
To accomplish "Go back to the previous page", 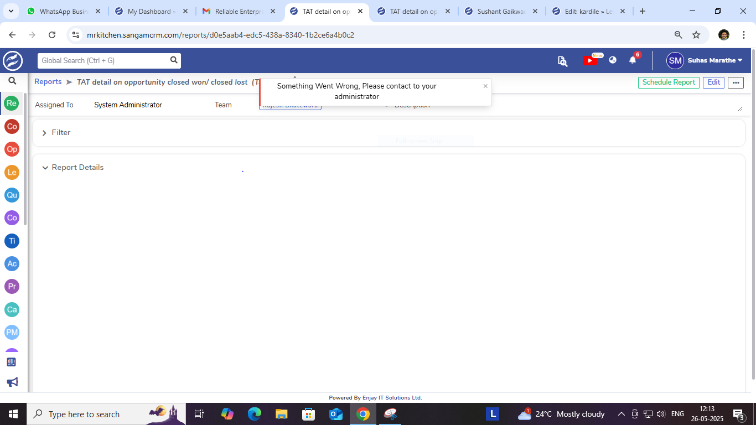I will point(12,35).
